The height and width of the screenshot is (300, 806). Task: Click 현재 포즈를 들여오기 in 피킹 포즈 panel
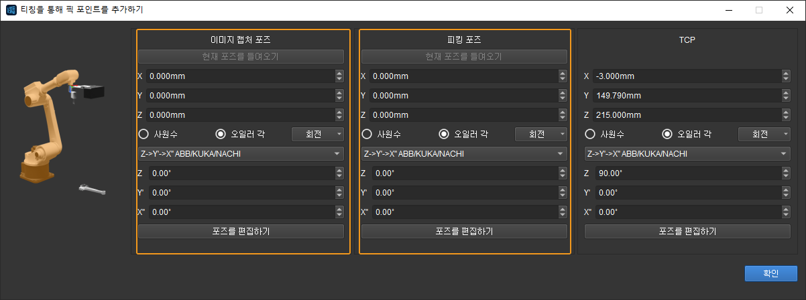point(464,57)
